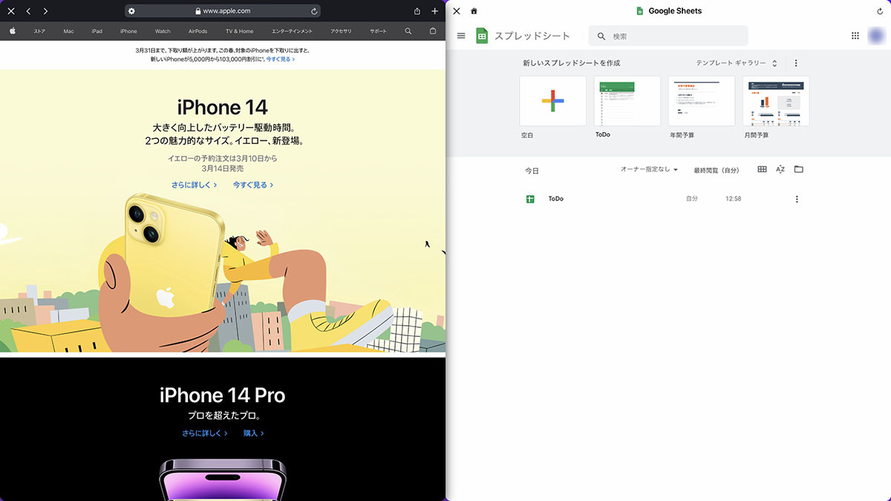The height and width of the screenshot is (501, 891).
Task: Open the ToDo spreadsheet file name
Action: click(x=556, y=199)
